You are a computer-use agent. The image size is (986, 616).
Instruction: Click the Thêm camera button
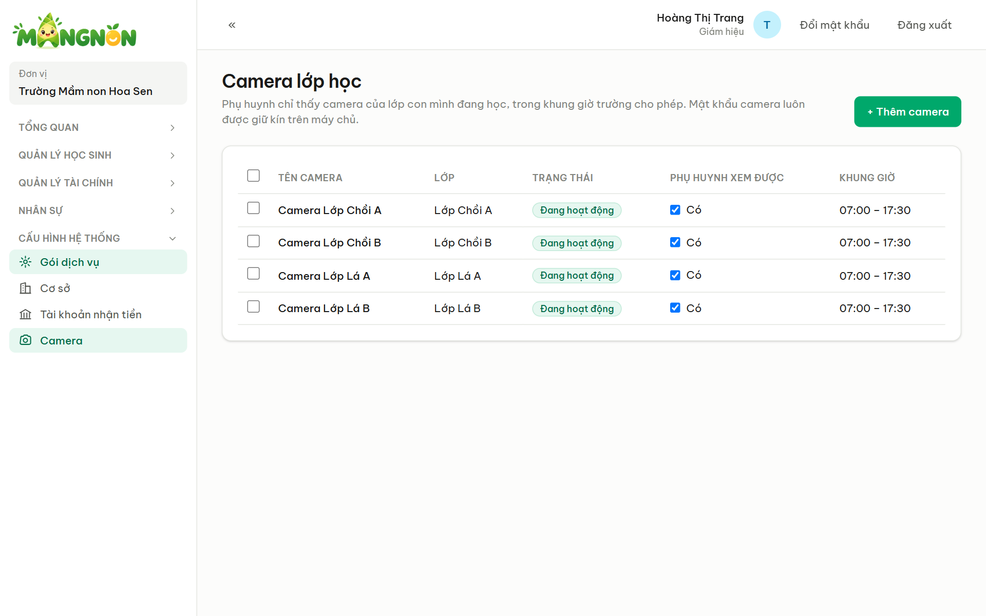click(x=907, y=111)
